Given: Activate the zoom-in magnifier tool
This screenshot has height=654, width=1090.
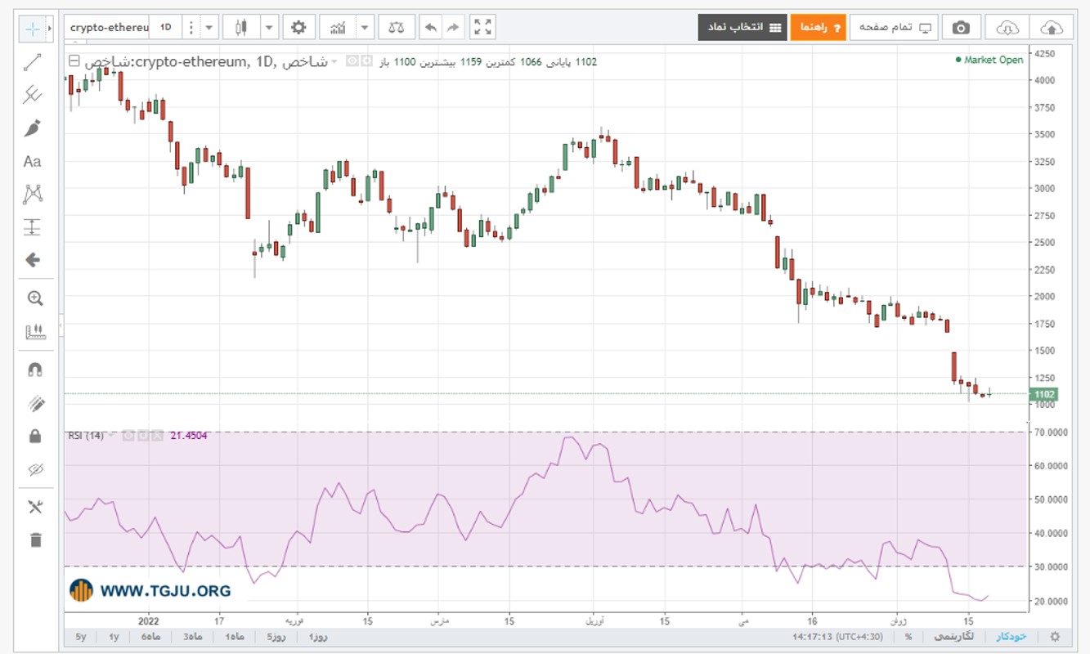Looking at the screenshot, I should (x=35, y=298).
